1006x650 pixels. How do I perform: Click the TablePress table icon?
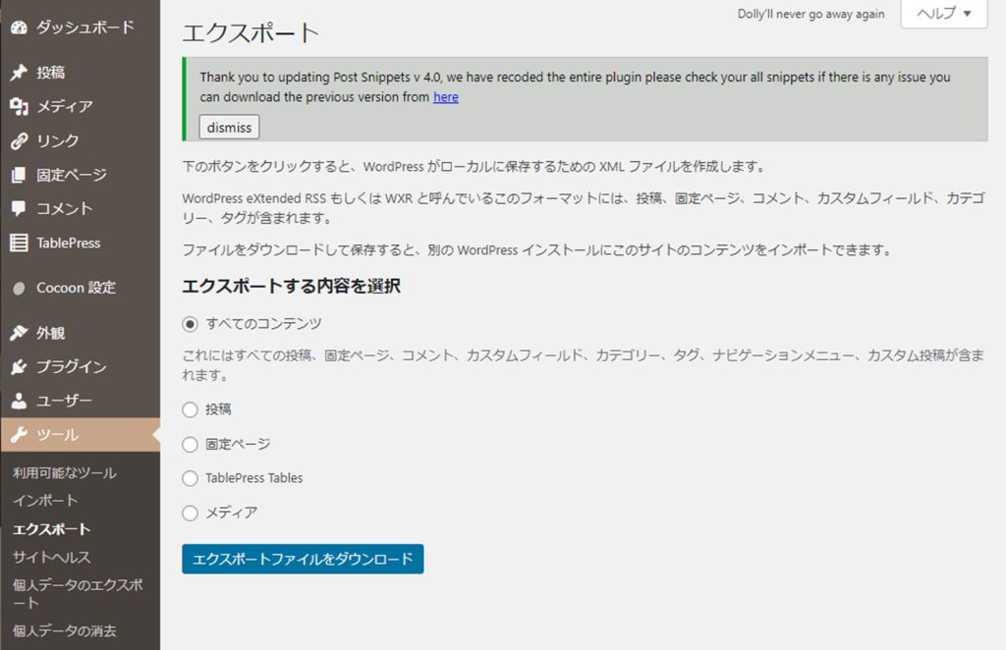(19, 243)
